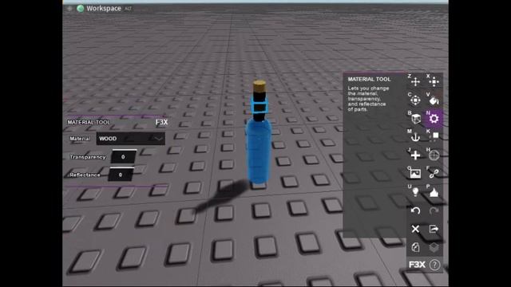Undo the last action

pos(415,210)
